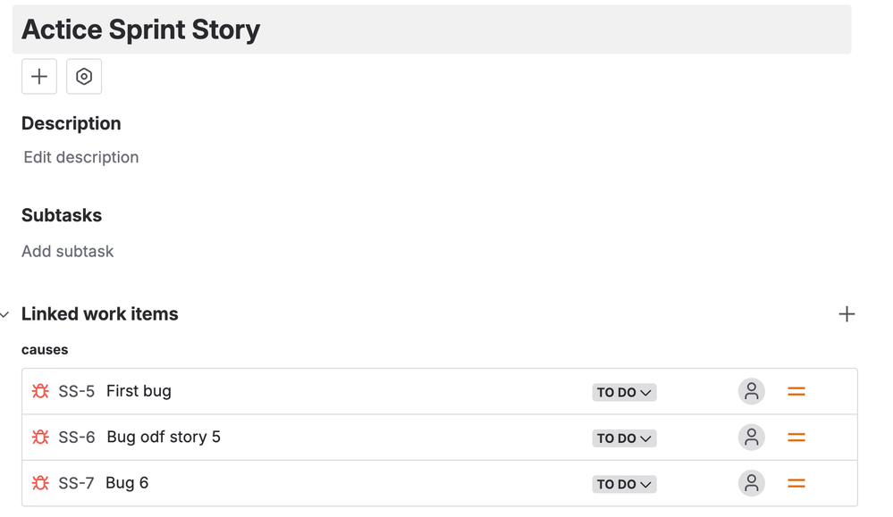
Task: Click the priority icon for First bug
Action: coord(796,391)
